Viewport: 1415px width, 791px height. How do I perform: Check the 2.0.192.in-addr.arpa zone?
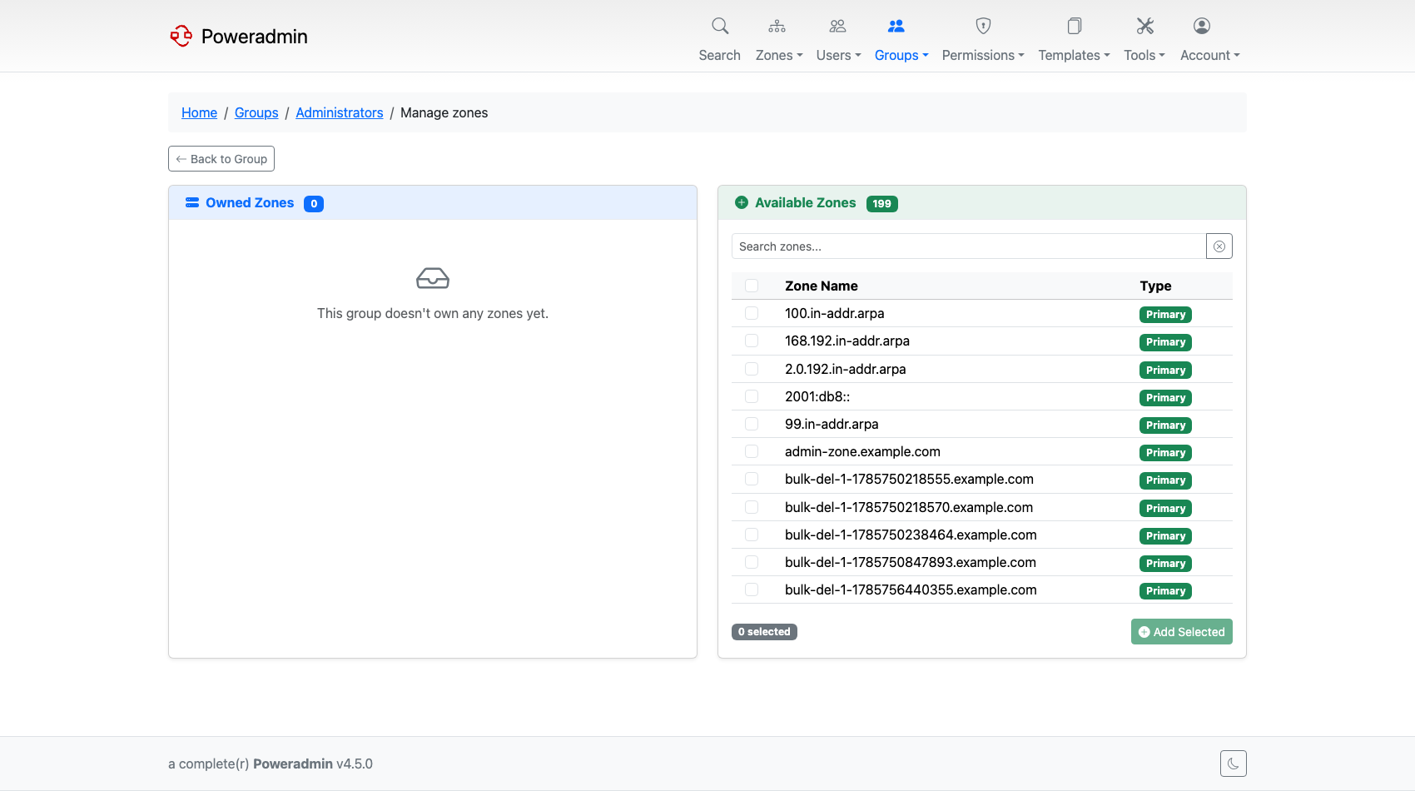tap(752, 369)
